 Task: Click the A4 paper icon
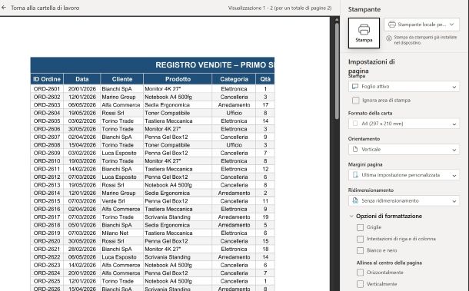click(355, 124)
